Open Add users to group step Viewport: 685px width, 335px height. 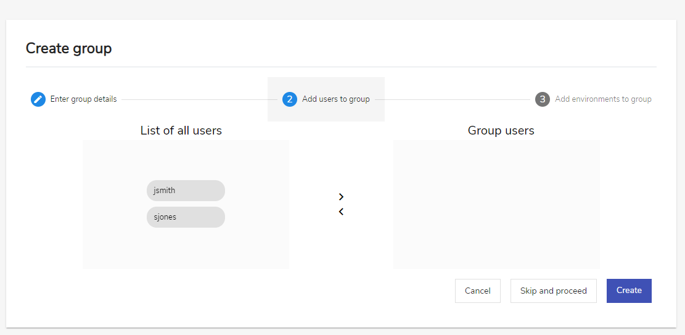336,99
